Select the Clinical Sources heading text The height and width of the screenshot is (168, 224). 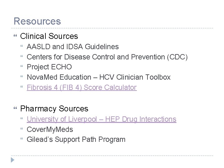tap(49, 36)
